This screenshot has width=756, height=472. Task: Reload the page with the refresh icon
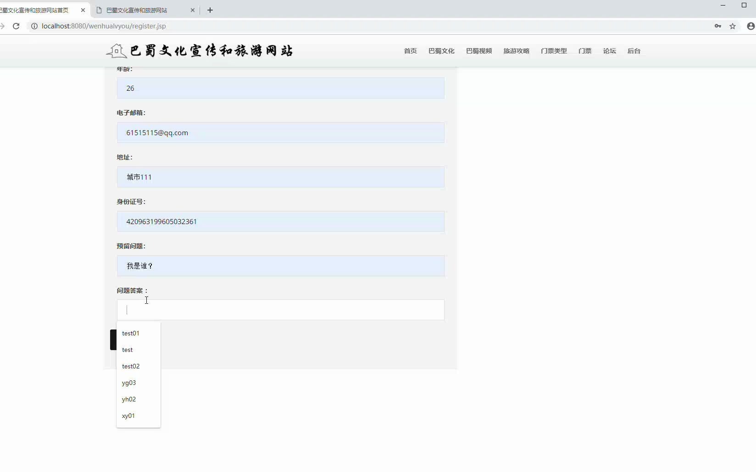[16, 26]
